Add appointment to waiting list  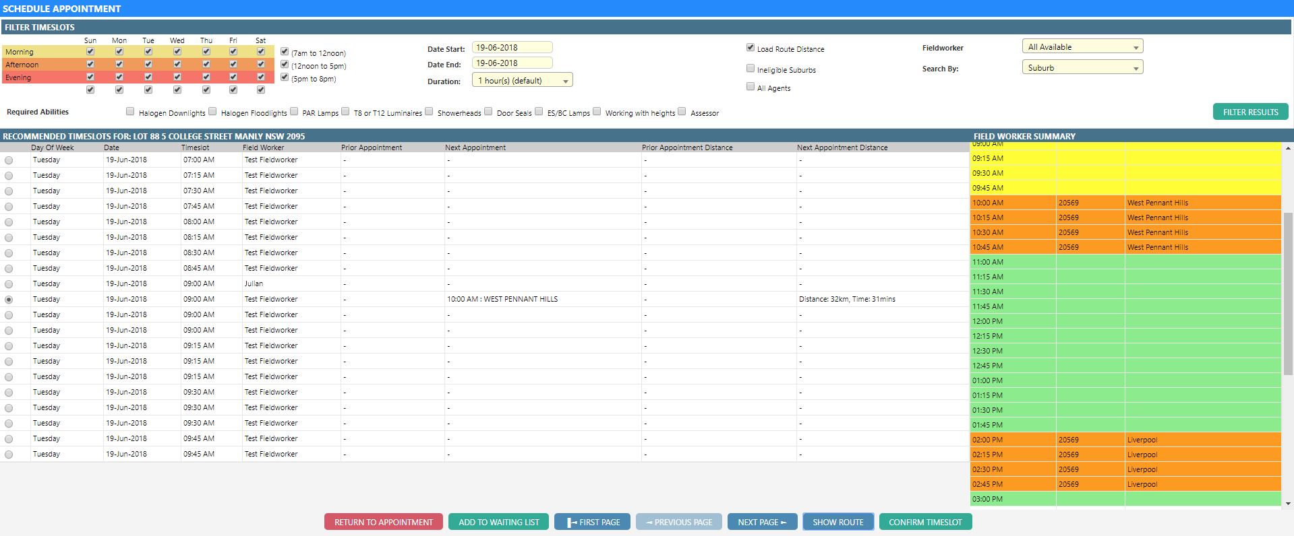point(498,522)
